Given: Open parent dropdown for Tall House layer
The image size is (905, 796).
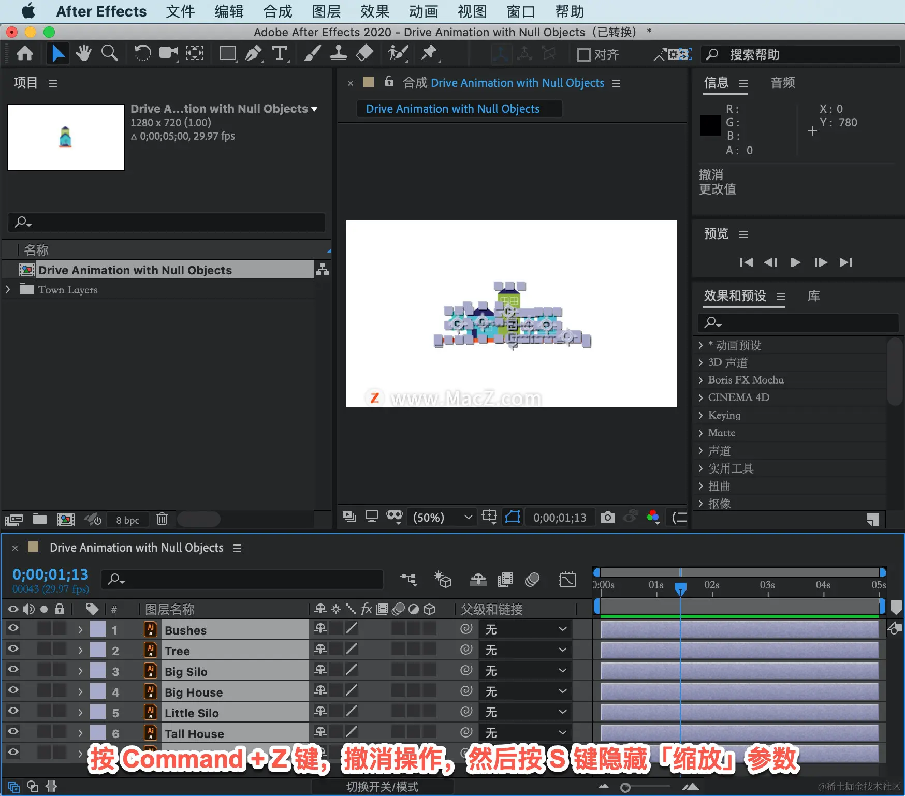Looking at the screenshot, I should [526, 733].
